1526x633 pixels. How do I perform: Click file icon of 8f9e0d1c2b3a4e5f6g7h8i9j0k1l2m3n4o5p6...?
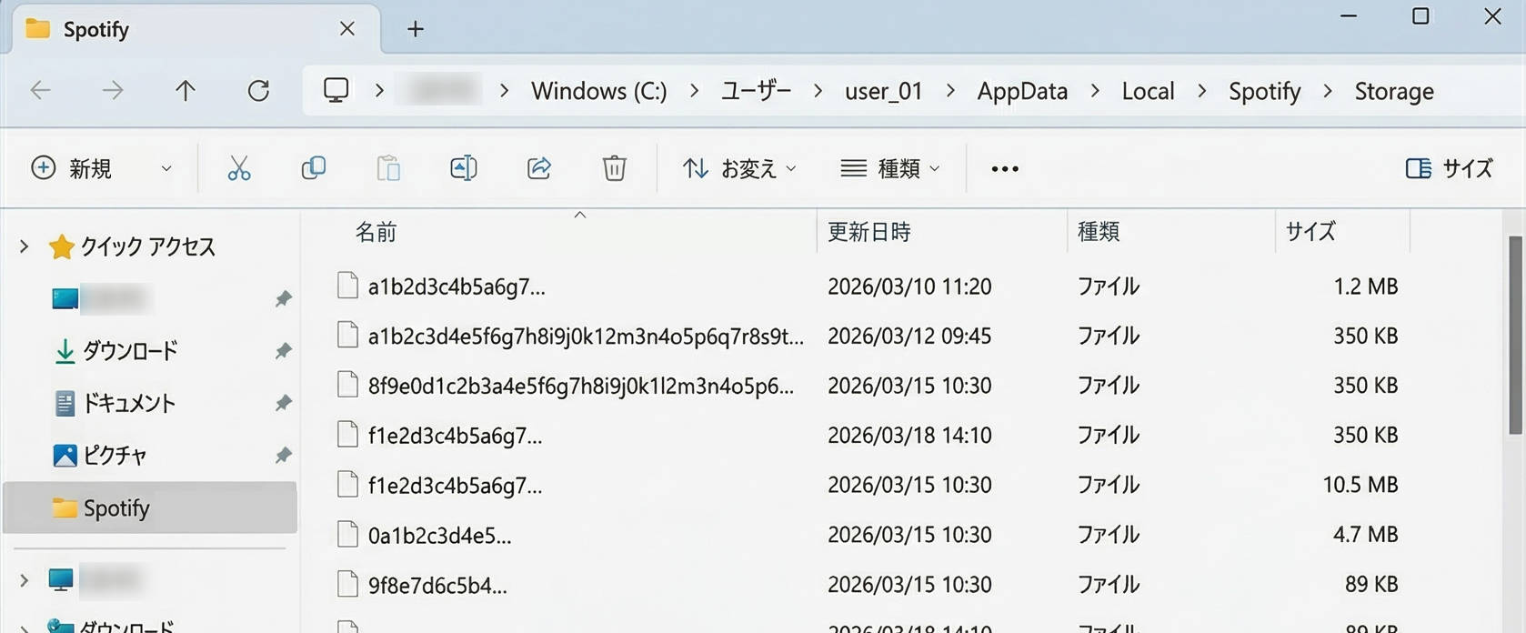pyautogui.click(x=347, y=385)
